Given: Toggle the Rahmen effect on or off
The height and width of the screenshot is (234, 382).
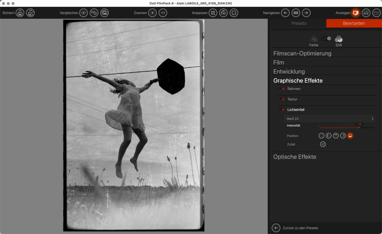Looking at the screenshot, I should [283, 89].
